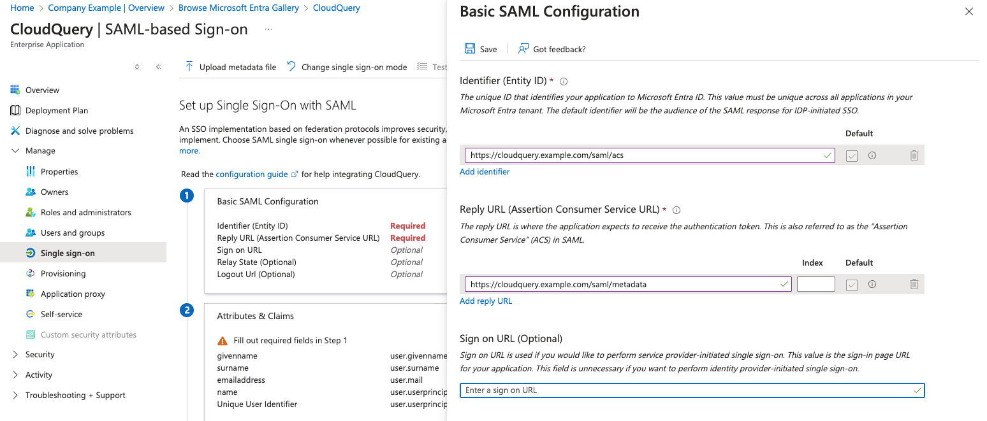Collapse the sidebar with double-chevron icon
This screenshot has width=987, height=421.
coord(159,67)
